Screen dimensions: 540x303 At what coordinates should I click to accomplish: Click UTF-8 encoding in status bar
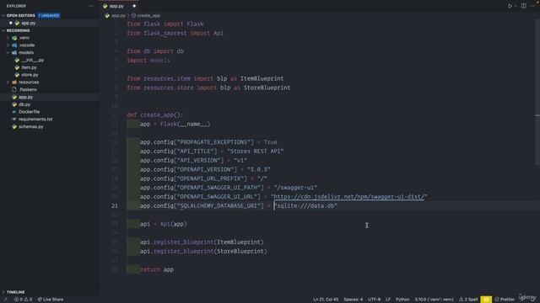(374, 300)
